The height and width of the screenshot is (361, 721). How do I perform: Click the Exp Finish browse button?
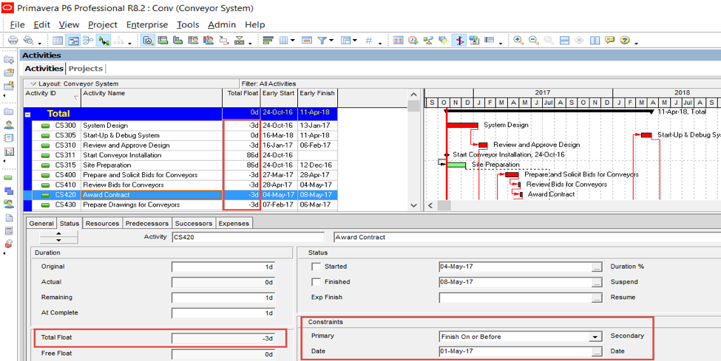pyautogui.click(x=597, y=298)
